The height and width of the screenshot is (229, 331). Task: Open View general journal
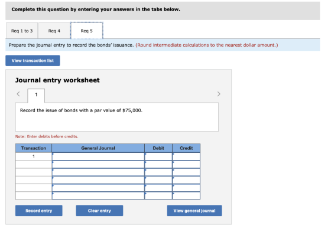click(194, 211)
